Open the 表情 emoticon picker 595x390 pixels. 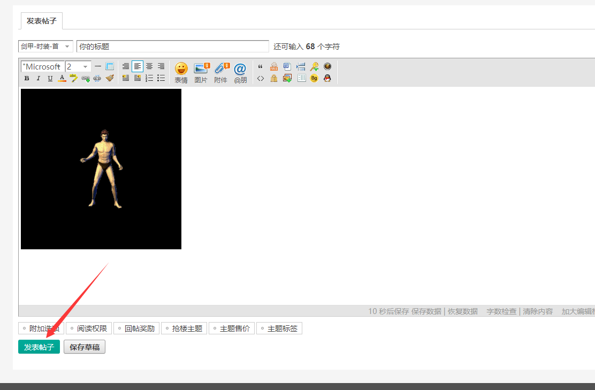tap(181, 72)
